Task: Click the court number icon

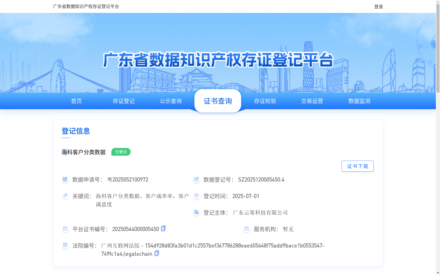Action: [65, 245]
